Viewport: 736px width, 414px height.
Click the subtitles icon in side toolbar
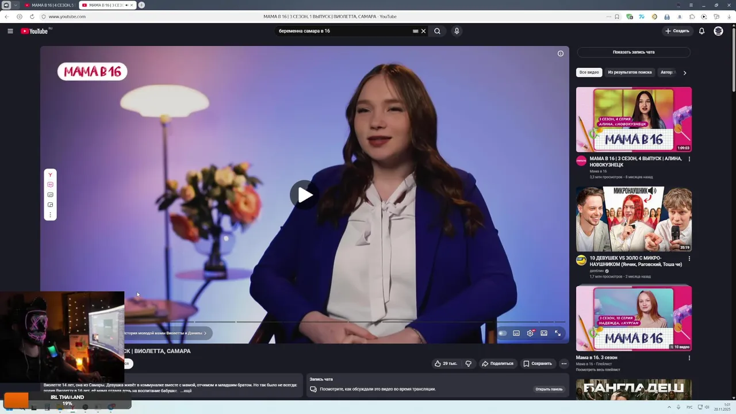[x=50, y=195]
